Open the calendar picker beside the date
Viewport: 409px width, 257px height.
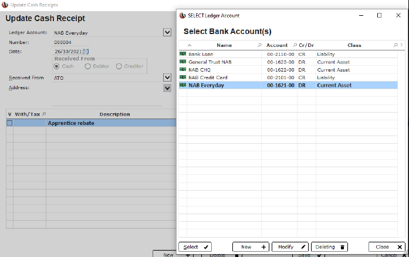pos(86,52)
